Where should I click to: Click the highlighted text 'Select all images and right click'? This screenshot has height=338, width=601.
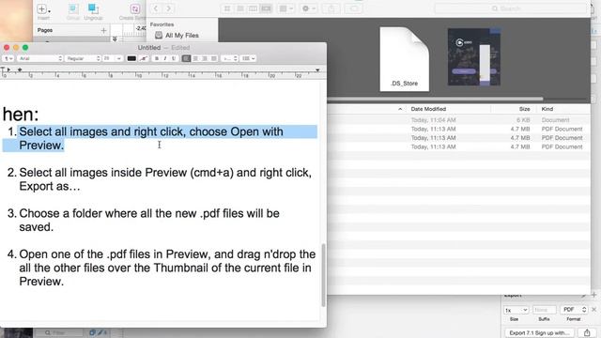[x=102, y=131]
